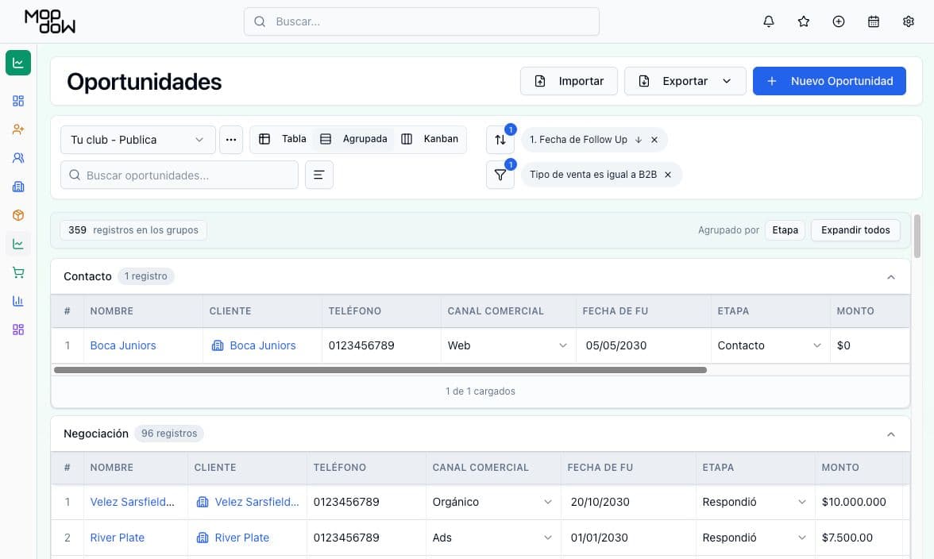Click the Moodow logo
Screen dimensions: 934x559
(50, 21)
